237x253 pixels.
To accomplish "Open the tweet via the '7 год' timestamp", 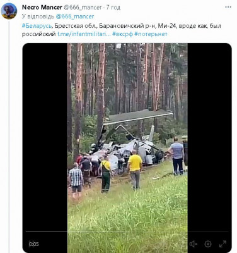I will point(113,8).
